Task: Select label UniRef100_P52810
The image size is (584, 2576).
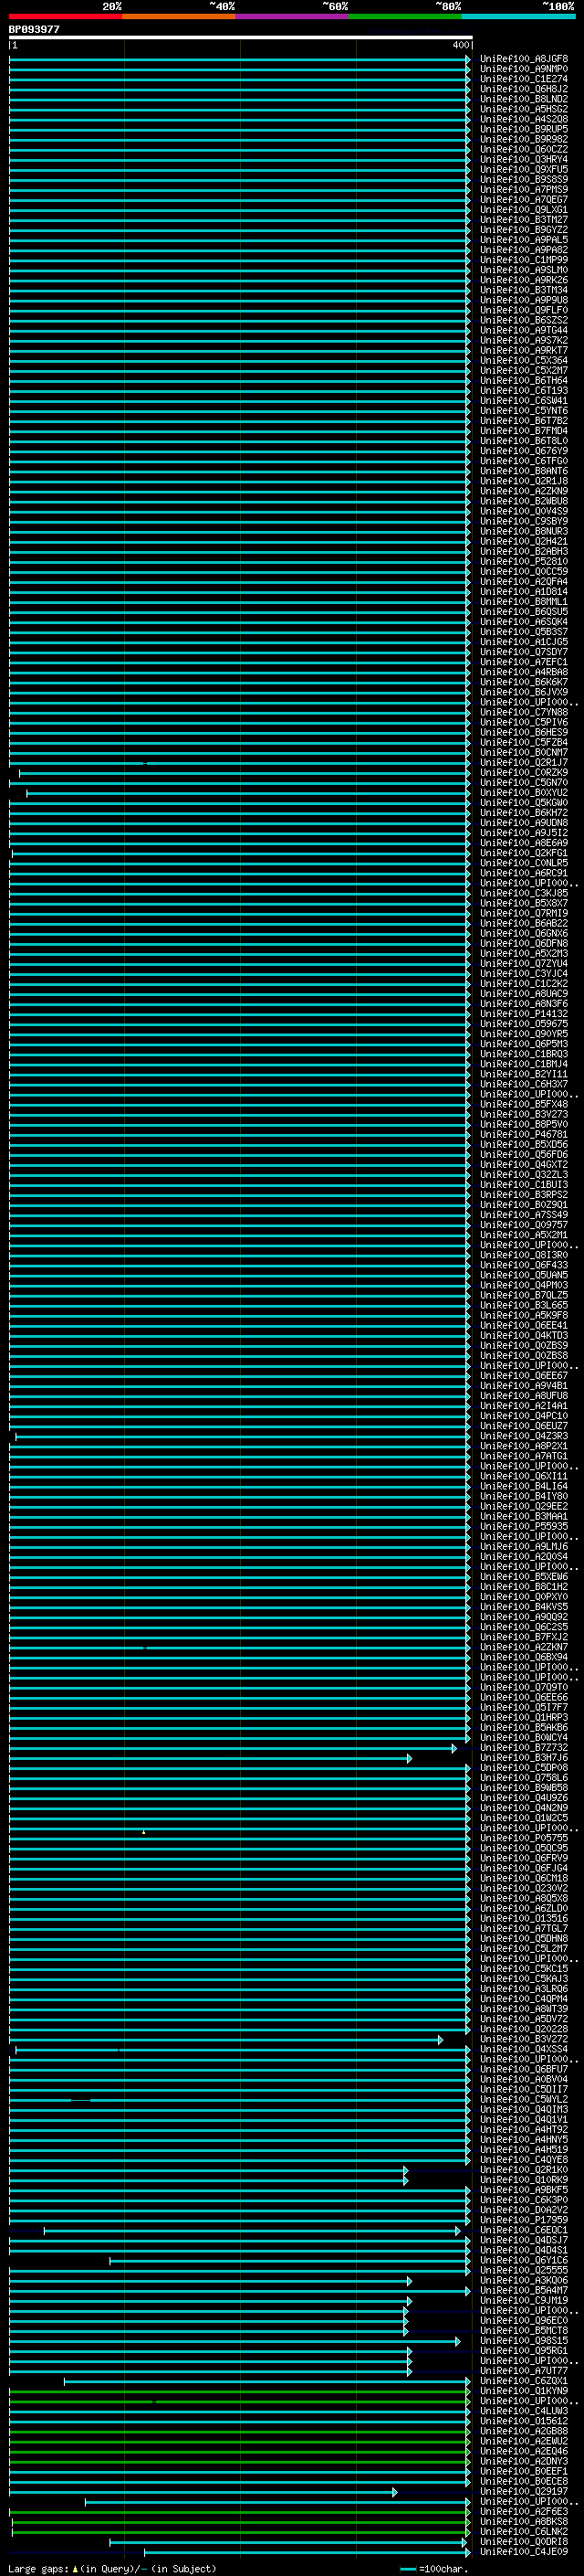Action: coord(524,561)
